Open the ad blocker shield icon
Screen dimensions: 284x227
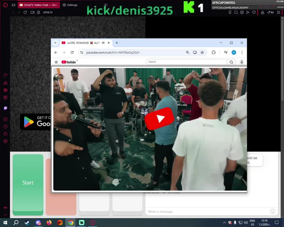(242, 12)
